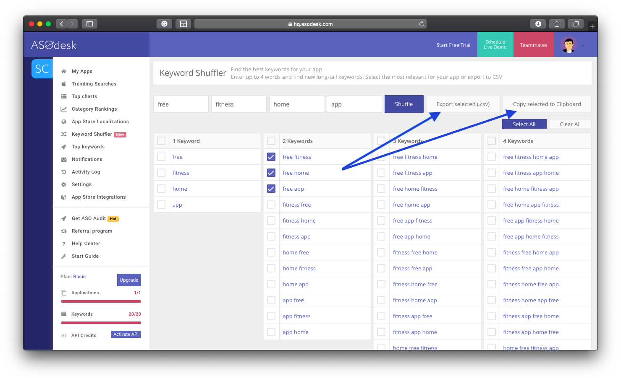This screenshot has height=381, width=621.
Task: Check the 'free fitness home app' checkbox
Action: coord(492,157)
